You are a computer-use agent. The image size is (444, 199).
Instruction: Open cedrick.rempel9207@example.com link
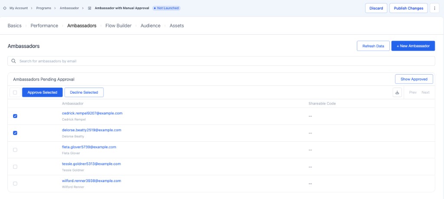coord(92,113)
